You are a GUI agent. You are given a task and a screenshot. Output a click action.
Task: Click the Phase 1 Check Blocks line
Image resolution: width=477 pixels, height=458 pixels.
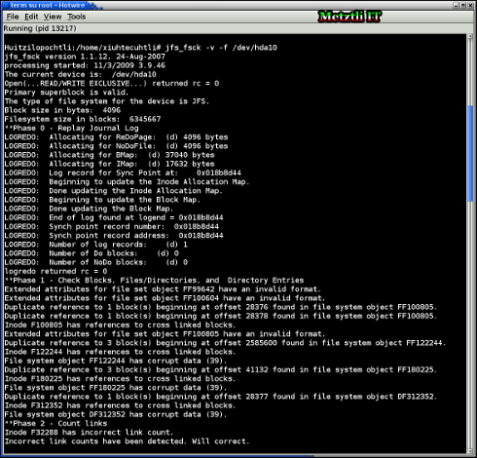[x=154, y=280]
